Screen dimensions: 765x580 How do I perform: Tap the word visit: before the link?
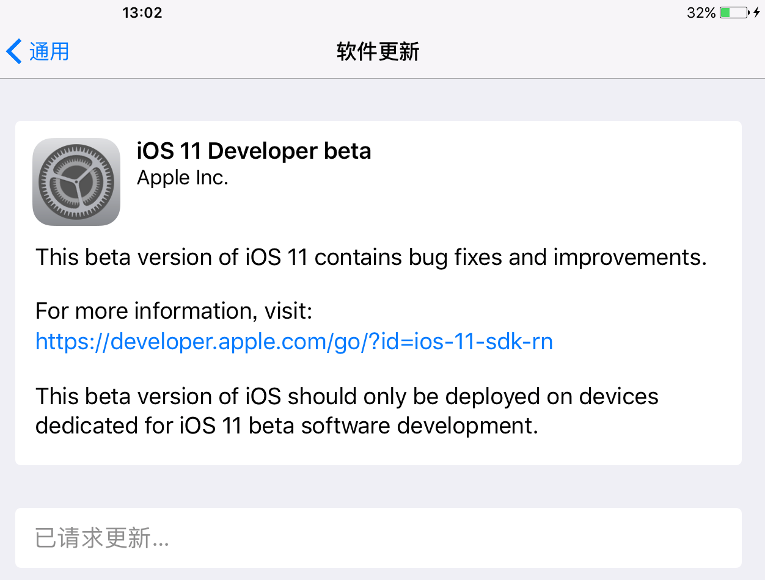[x=288, y=312]
